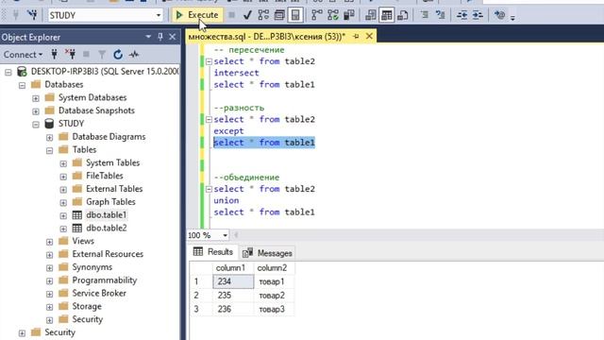Image resolution: width=604 pixels, height=340 pixels.
Task: Select the dbo.table2 tree item
Action: coord(107,228)
